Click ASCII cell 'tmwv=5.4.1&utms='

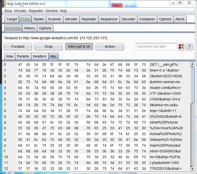point(164,70)
